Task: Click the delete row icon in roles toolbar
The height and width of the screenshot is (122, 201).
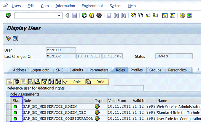Action: point(10,82)
